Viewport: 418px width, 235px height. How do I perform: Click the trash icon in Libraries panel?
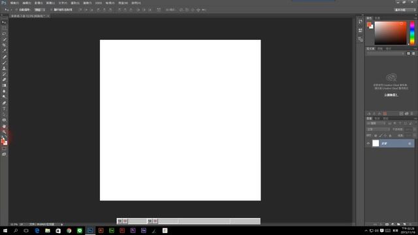(412, 114)
